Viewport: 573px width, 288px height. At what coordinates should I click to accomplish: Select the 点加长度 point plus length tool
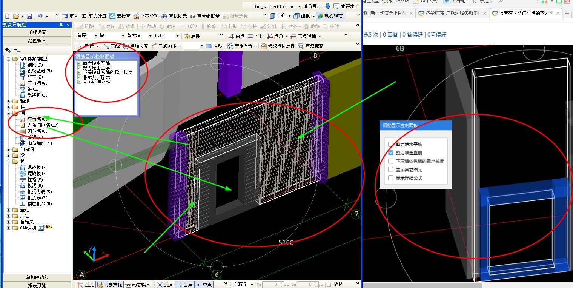(135, 46)
